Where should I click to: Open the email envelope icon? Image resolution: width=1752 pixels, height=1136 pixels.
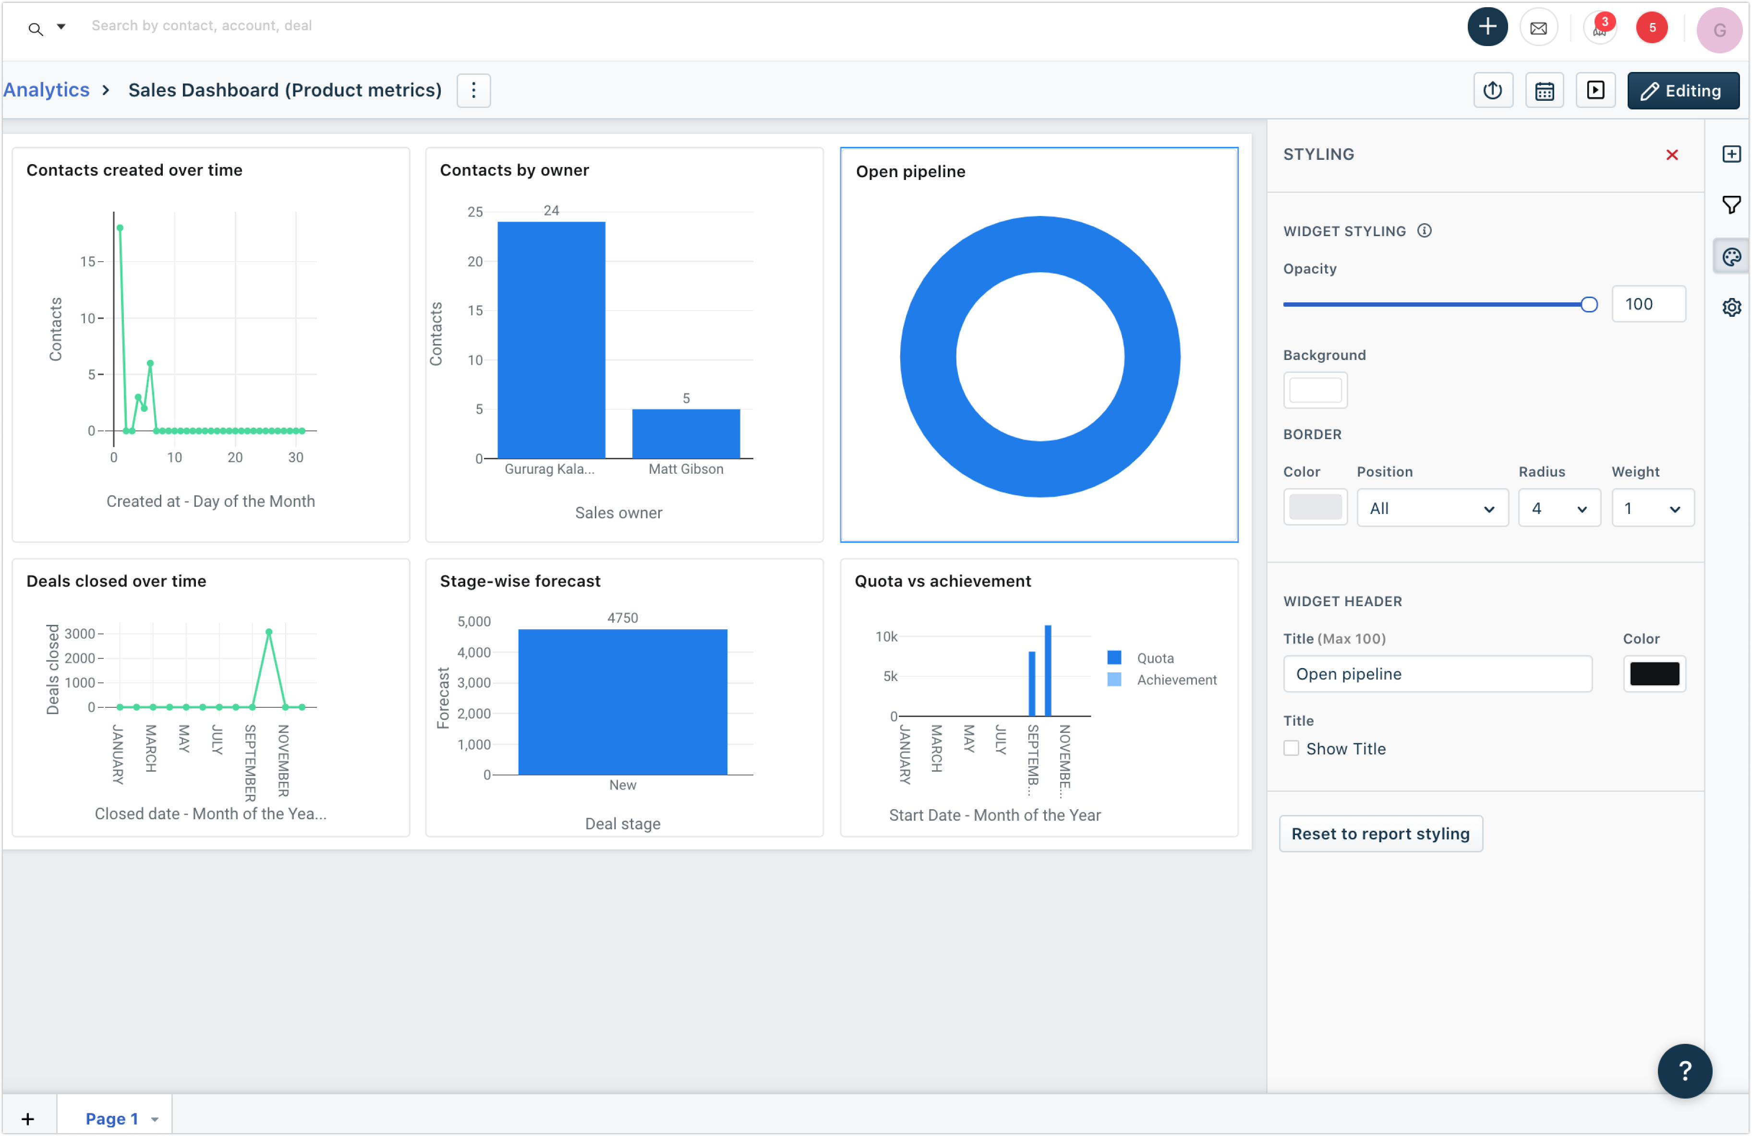pyautogui.click(x=1538, y=29)
